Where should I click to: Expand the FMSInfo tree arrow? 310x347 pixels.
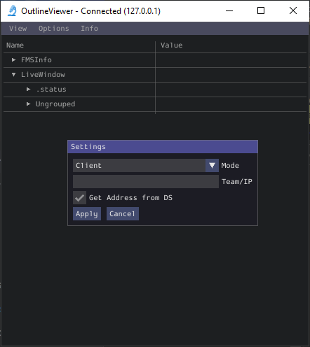13,60
